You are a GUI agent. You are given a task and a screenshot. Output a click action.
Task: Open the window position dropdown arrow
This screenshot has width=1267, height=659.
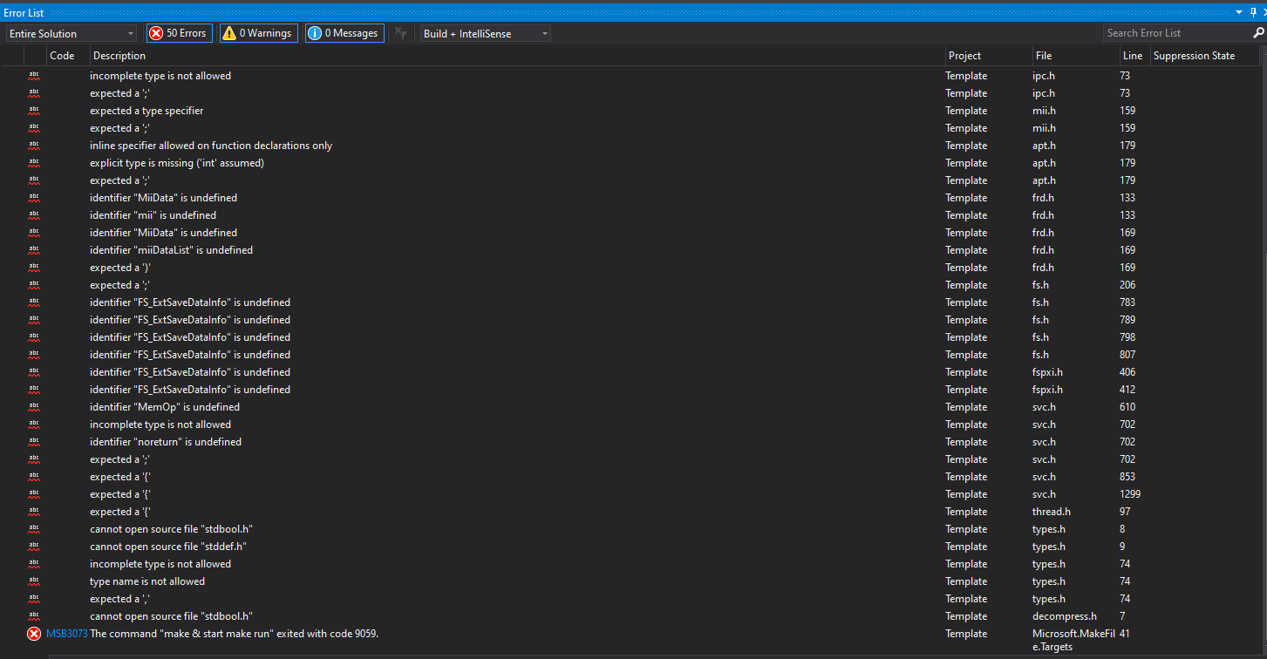pyautogui.click(x=1241, y=12)
